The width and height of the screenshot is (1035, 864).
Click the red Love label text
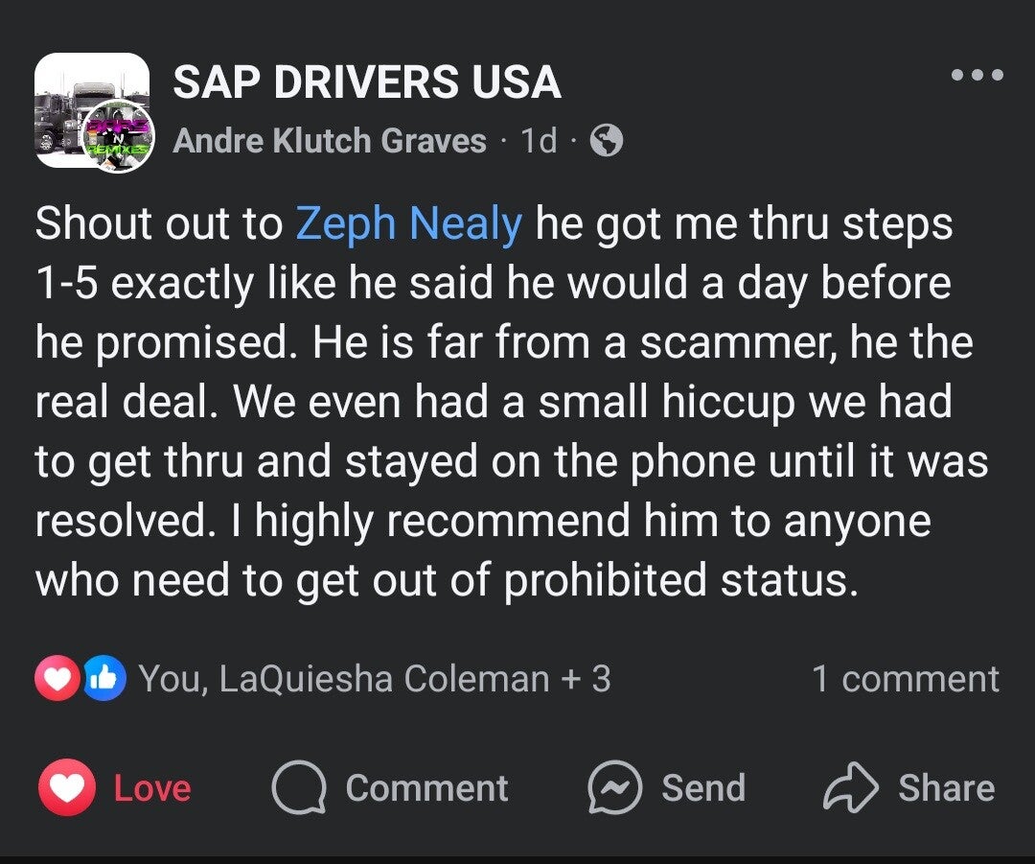[152, 788]
